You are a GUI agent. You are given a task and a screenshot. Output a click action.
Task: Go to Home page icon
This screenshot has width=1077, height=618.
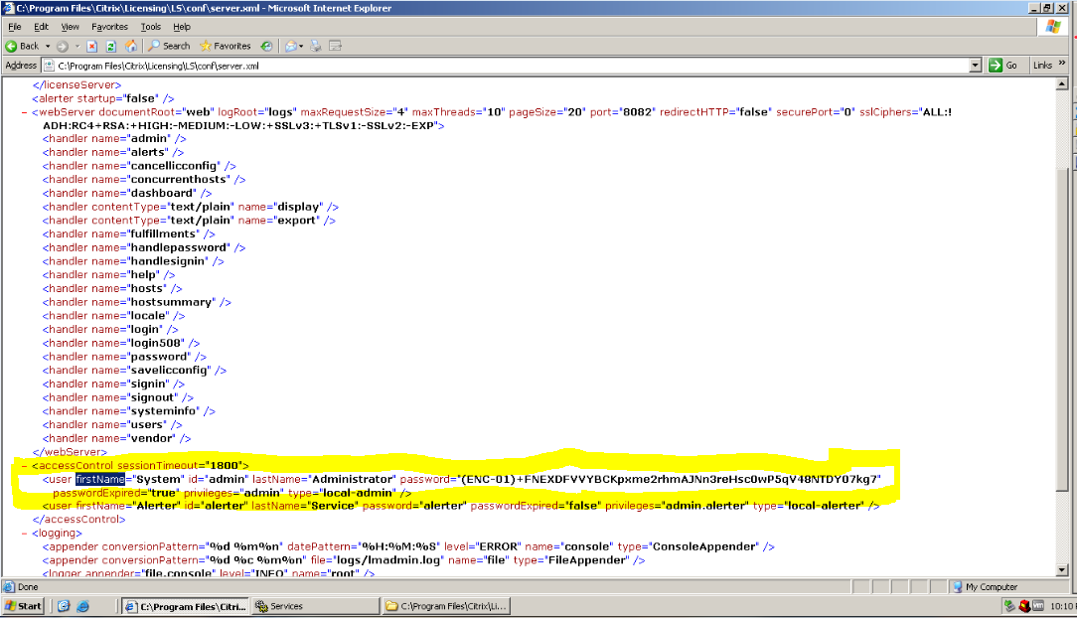[x=130, y=46]
